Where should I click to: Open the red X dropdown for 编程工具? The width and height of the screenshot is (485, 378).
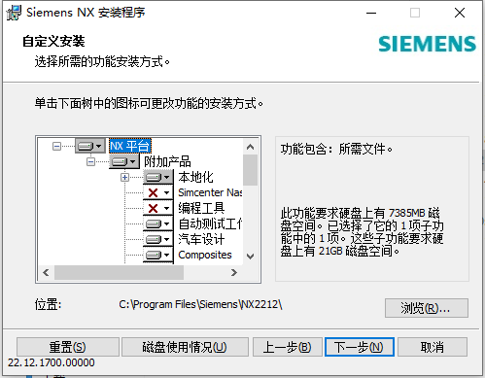(158, 208)
